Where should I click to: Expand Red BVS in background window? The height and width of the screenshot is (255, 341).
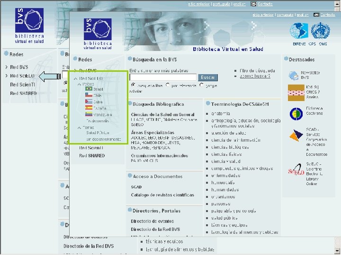[7, 67]
